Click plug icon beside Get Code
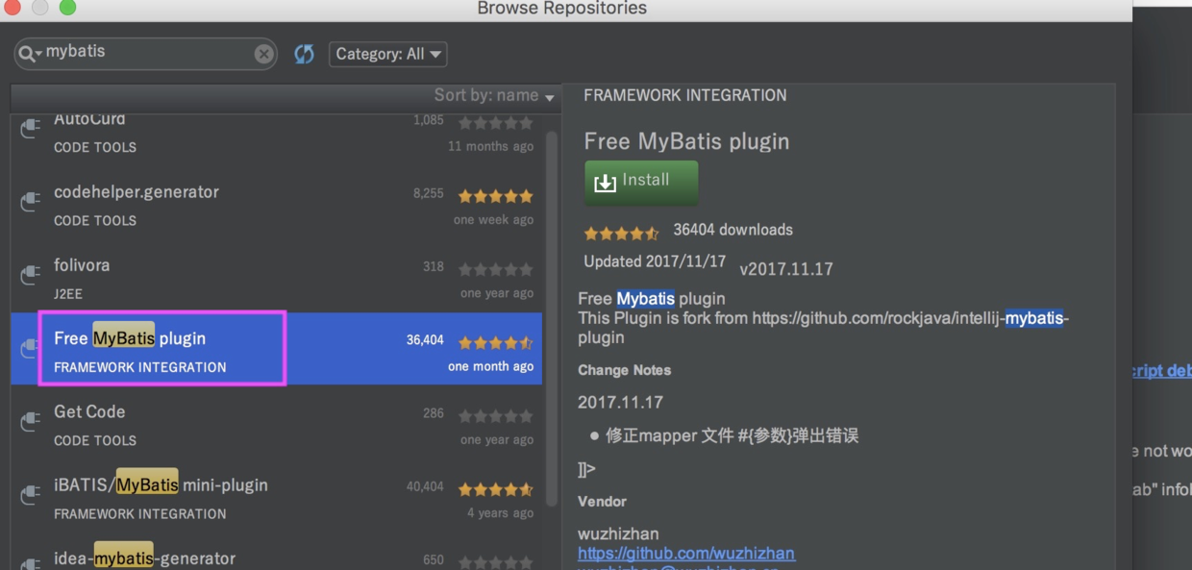 (31, 420)
